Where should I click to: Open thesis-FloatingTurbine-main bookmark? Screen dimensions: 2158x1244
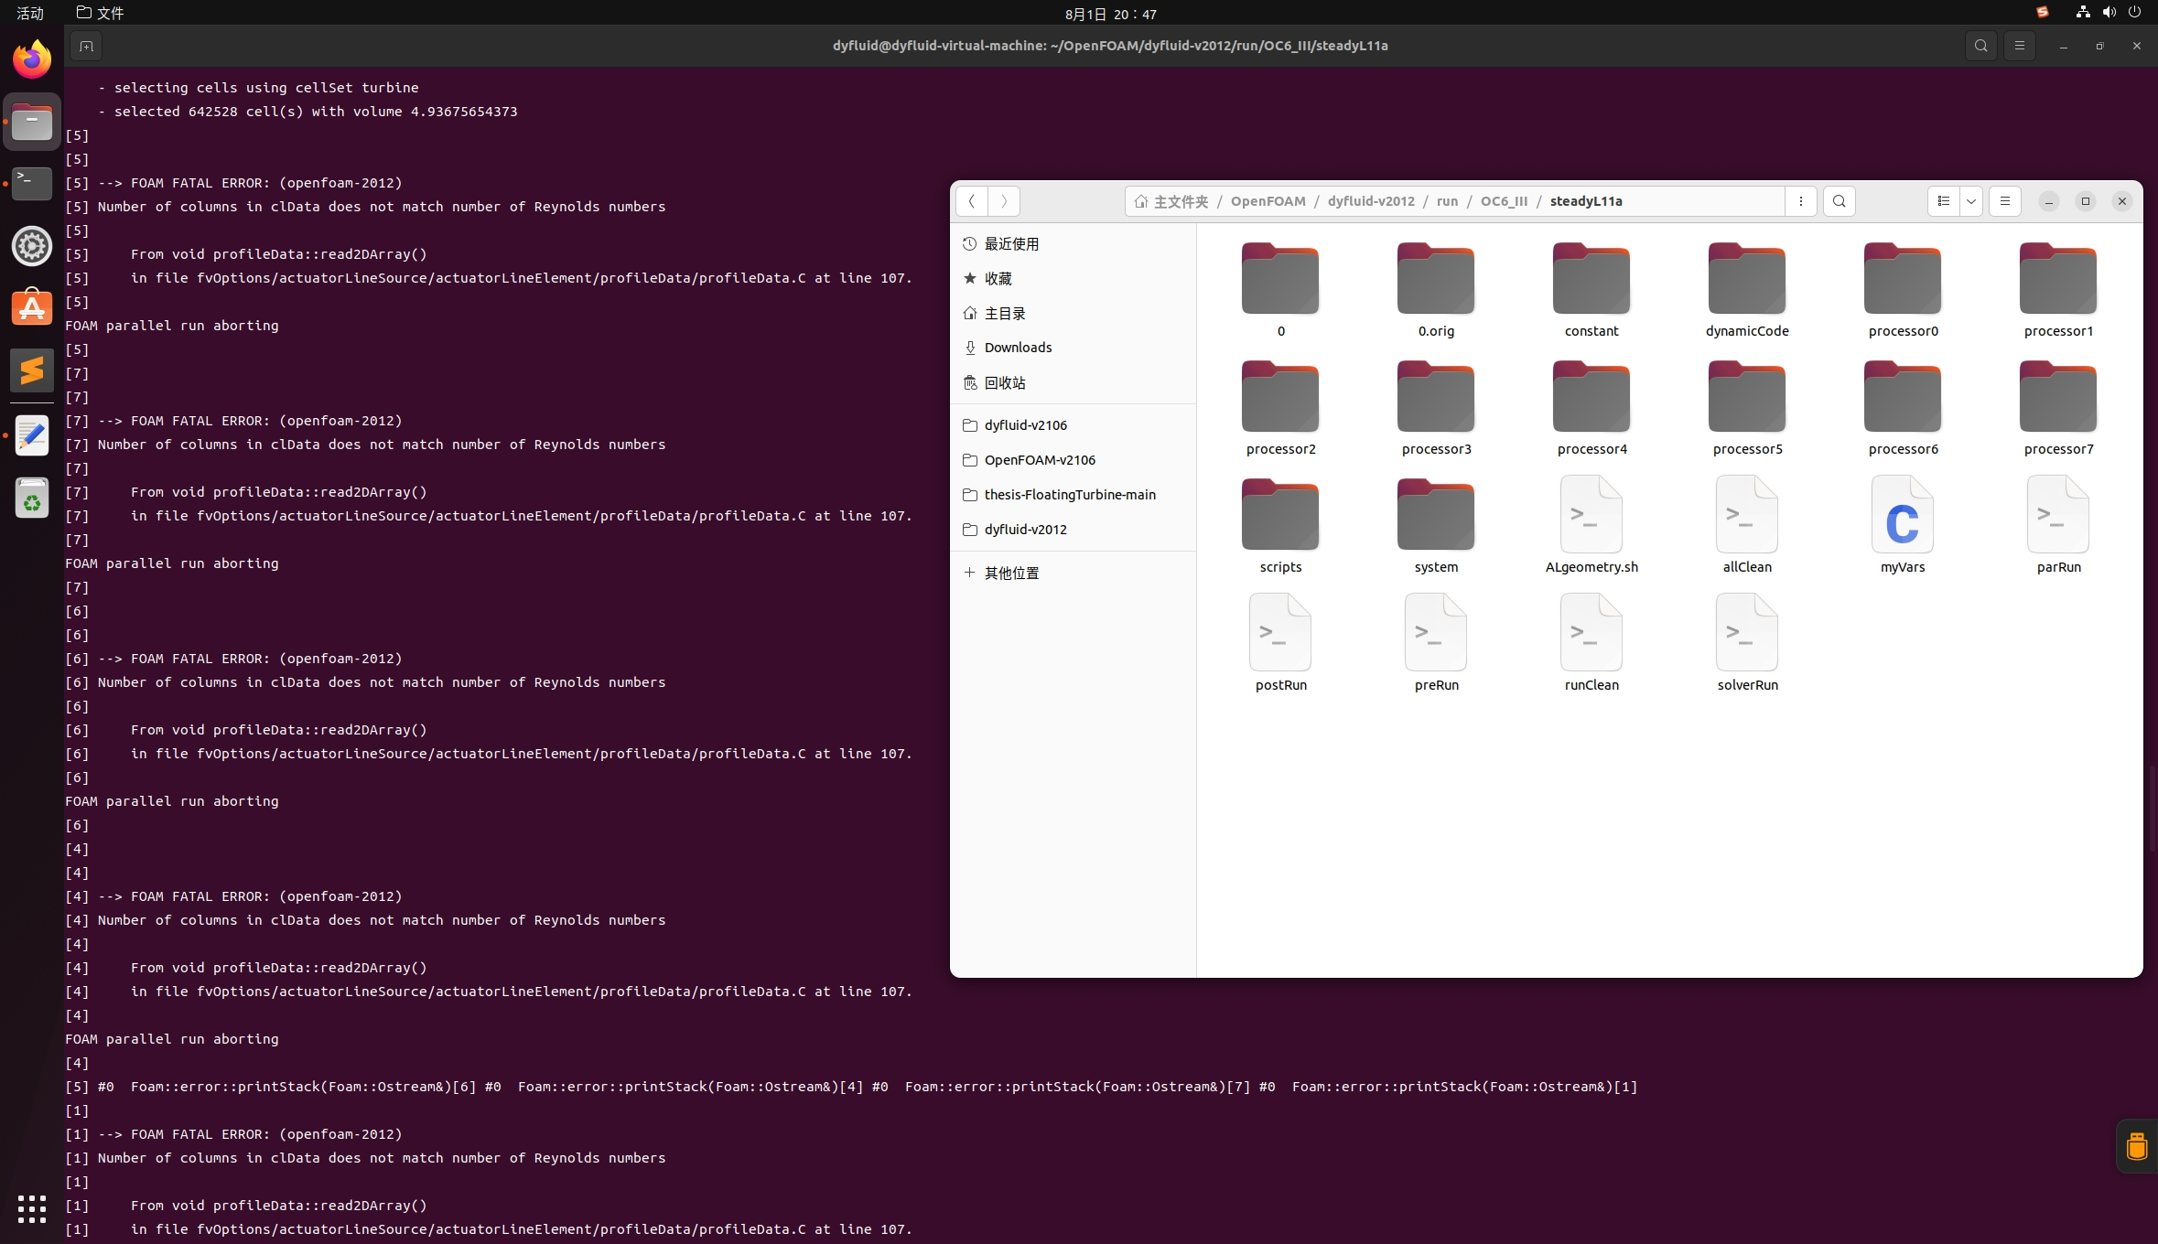[x=1073, y=495]
